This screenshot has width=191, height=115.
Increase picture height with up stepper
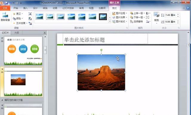tap(178, 14)
